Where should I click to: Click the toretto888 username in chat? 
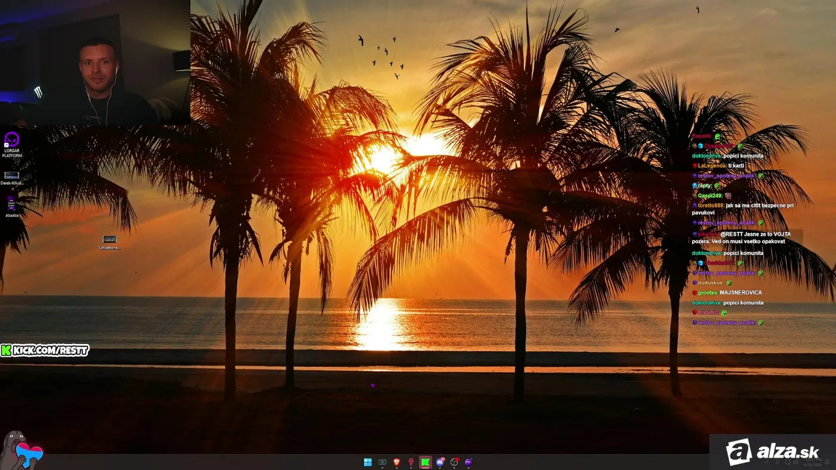coord(711,206)
